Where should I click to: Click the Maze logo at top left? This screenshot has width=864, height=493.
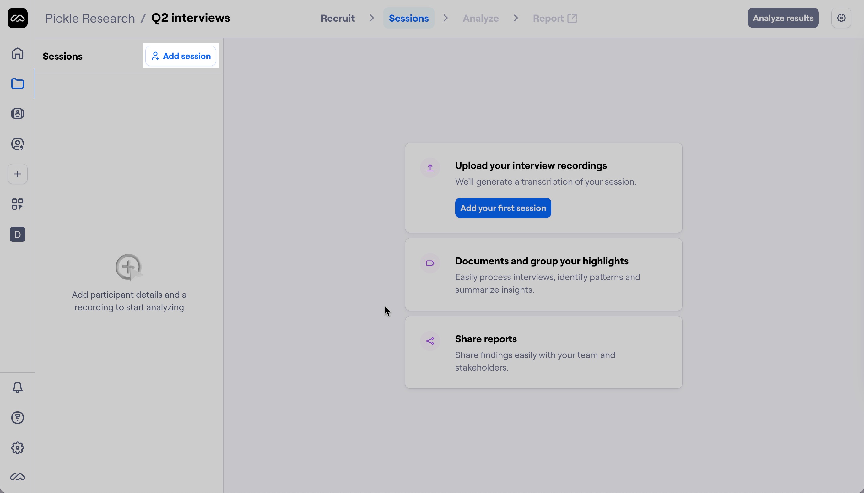[17, 18]
